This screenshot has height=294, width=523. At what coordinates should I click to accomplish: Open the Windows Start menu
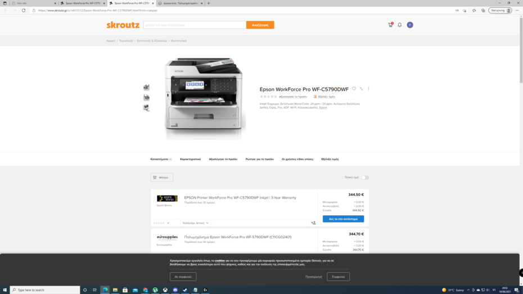coord(4,290)
